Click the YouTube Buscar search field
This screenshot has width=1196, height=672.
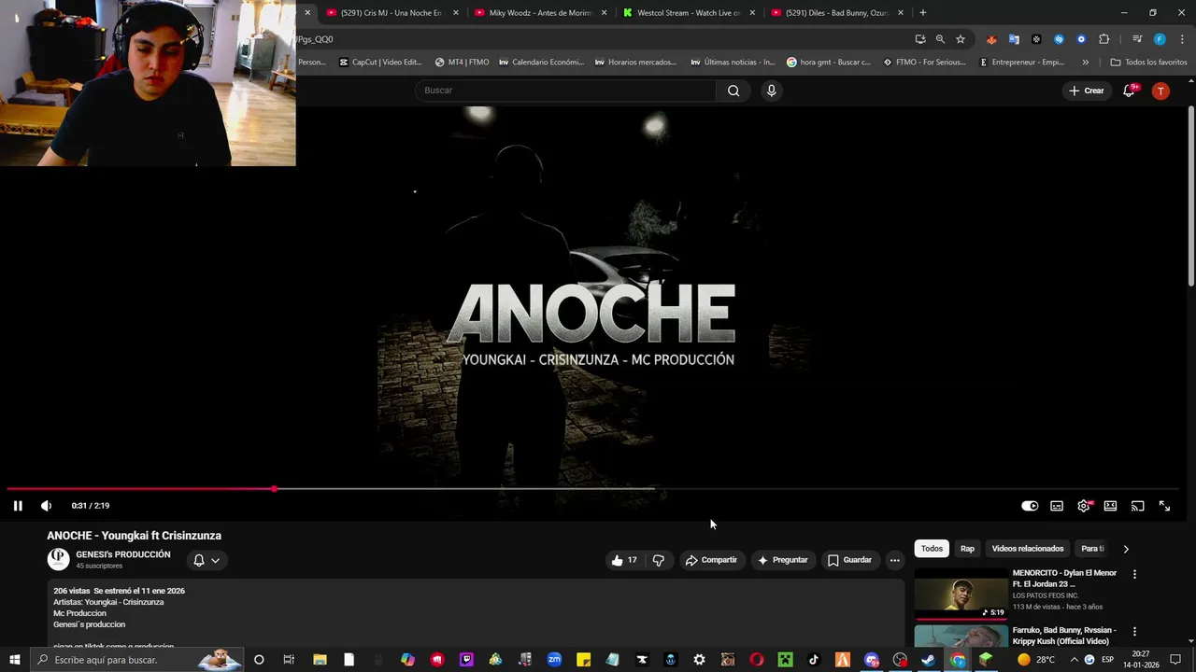[565, 91]
